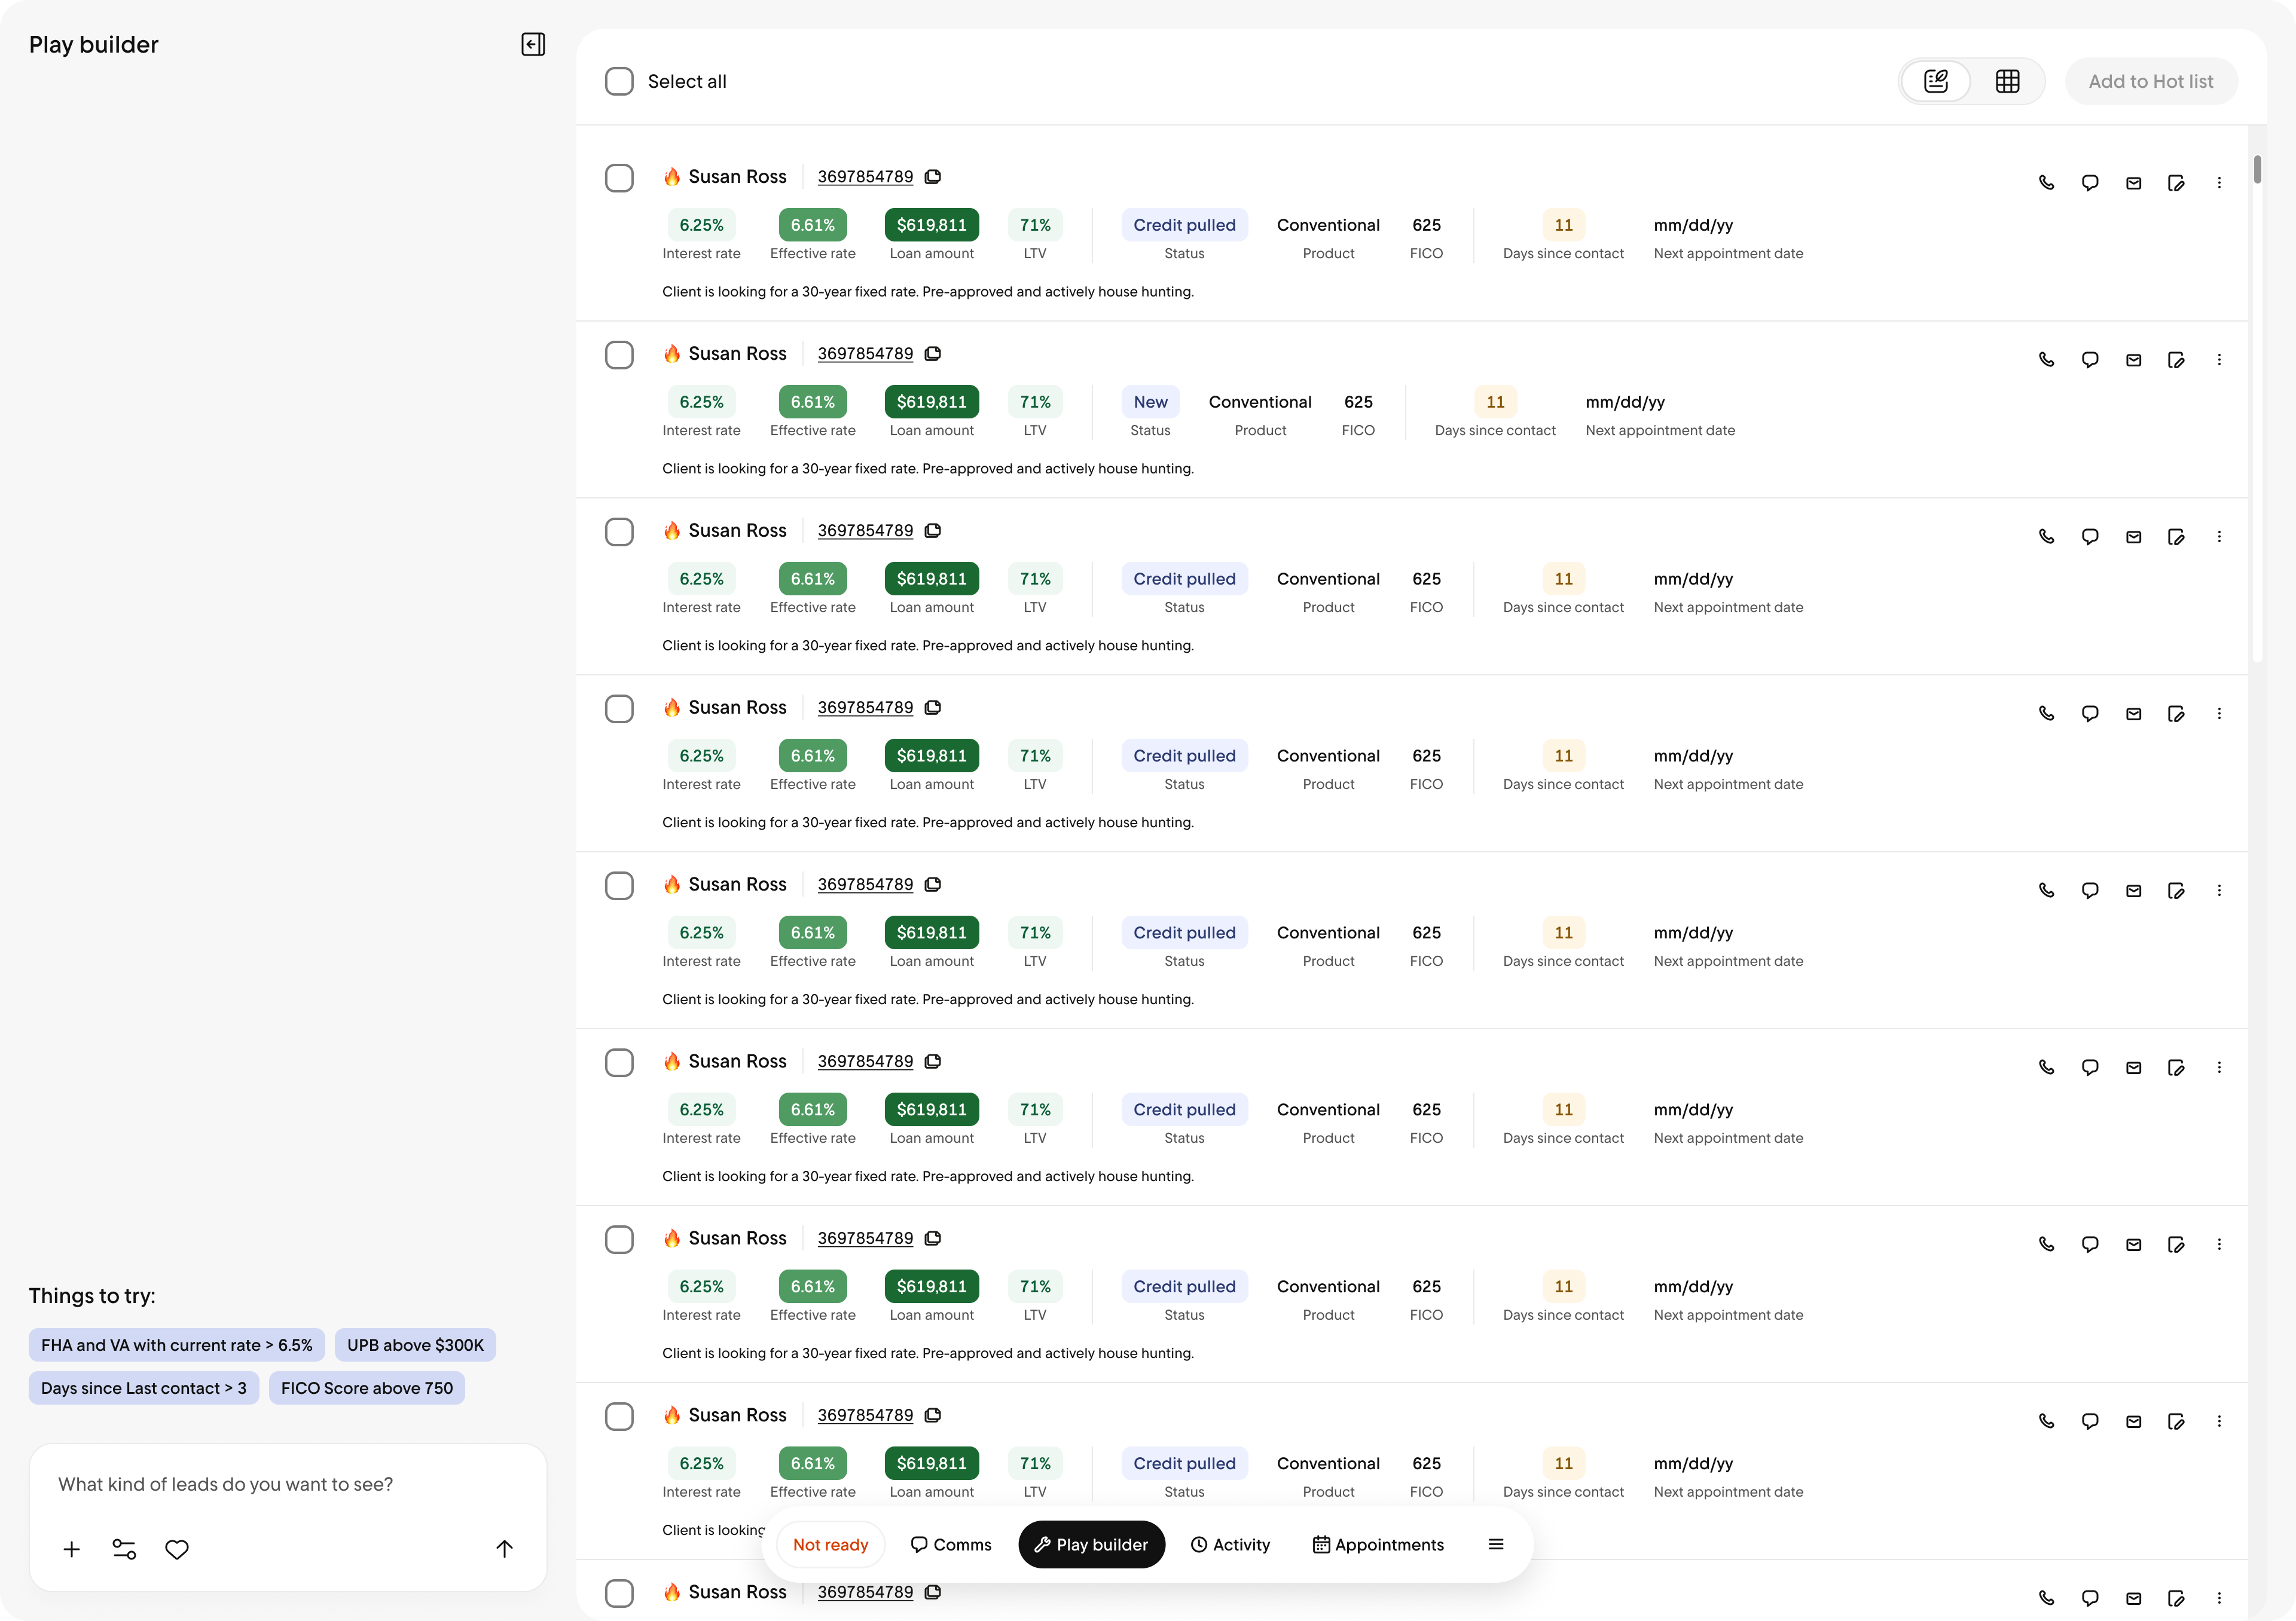
Task: Open the Appointments tab
Action: point(1378,1544)
